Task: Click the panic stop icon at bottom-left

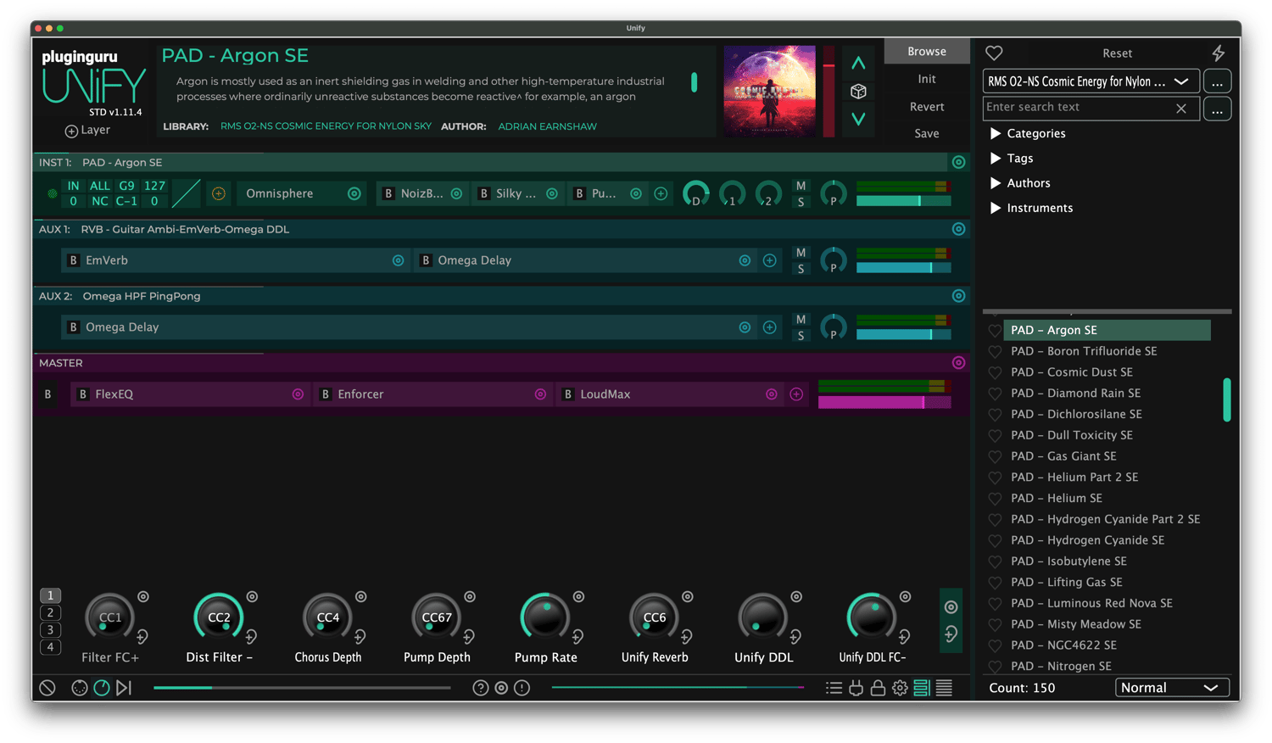Action: [47, 688]
